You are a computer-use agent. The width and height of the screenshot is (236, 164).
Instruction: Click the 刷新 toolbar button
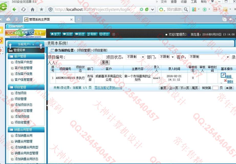(92, 34)
